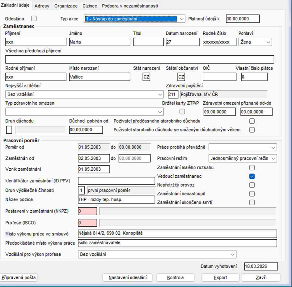The width and height of the screenshot is (292, 287).
Task: Open Podpora v nezaměstnanosti tab
Action: 130,6
